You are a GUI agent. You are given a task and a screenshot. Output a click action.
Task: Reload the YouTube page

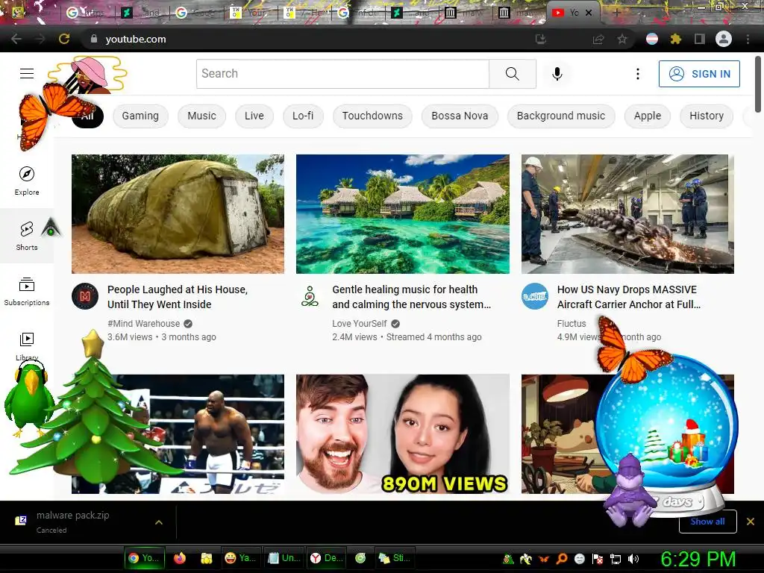pyautogui.click(x=64, y=39)
